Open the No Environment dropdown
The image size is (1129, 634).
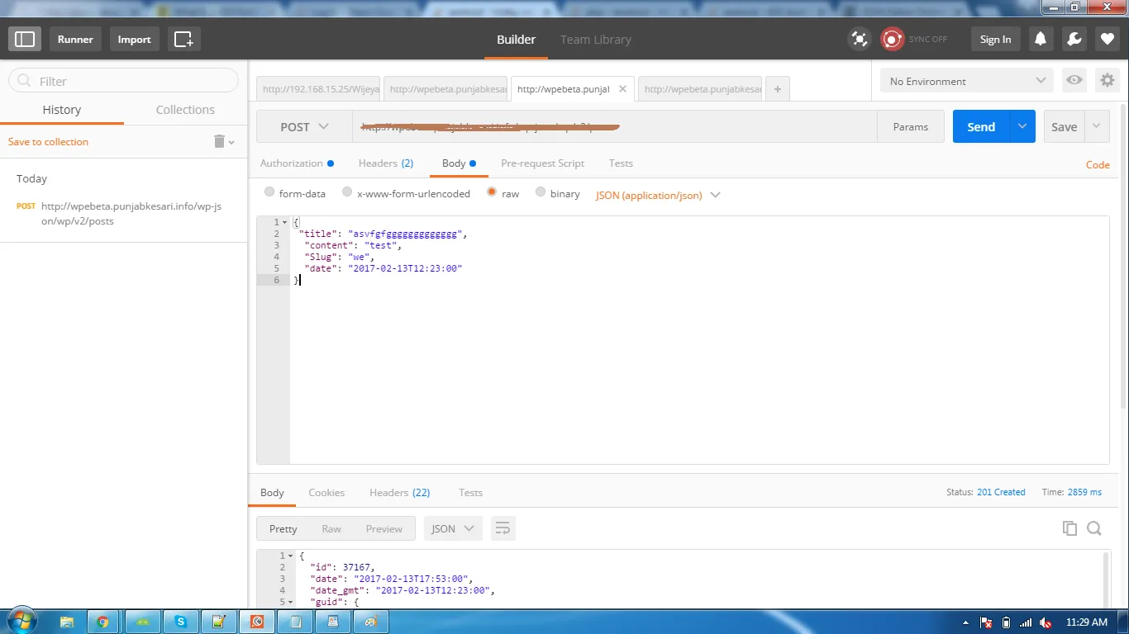[967, 81]
